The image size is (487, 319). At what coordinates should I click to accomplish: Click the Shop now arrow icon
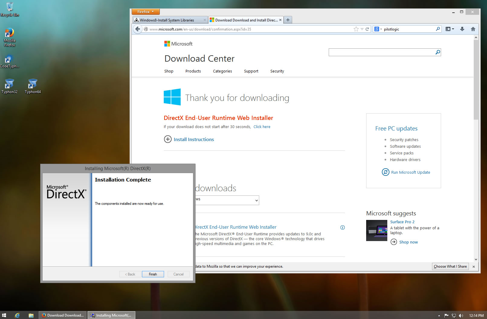pyautogui.click(x=394, y=242)
